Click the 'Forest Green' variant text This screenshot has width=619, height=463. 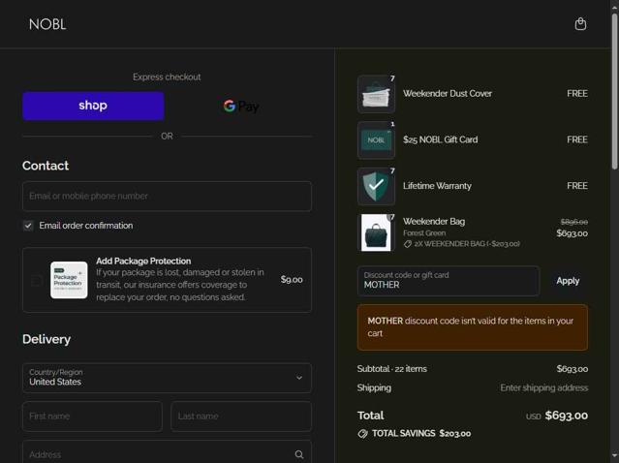point(424,232)
